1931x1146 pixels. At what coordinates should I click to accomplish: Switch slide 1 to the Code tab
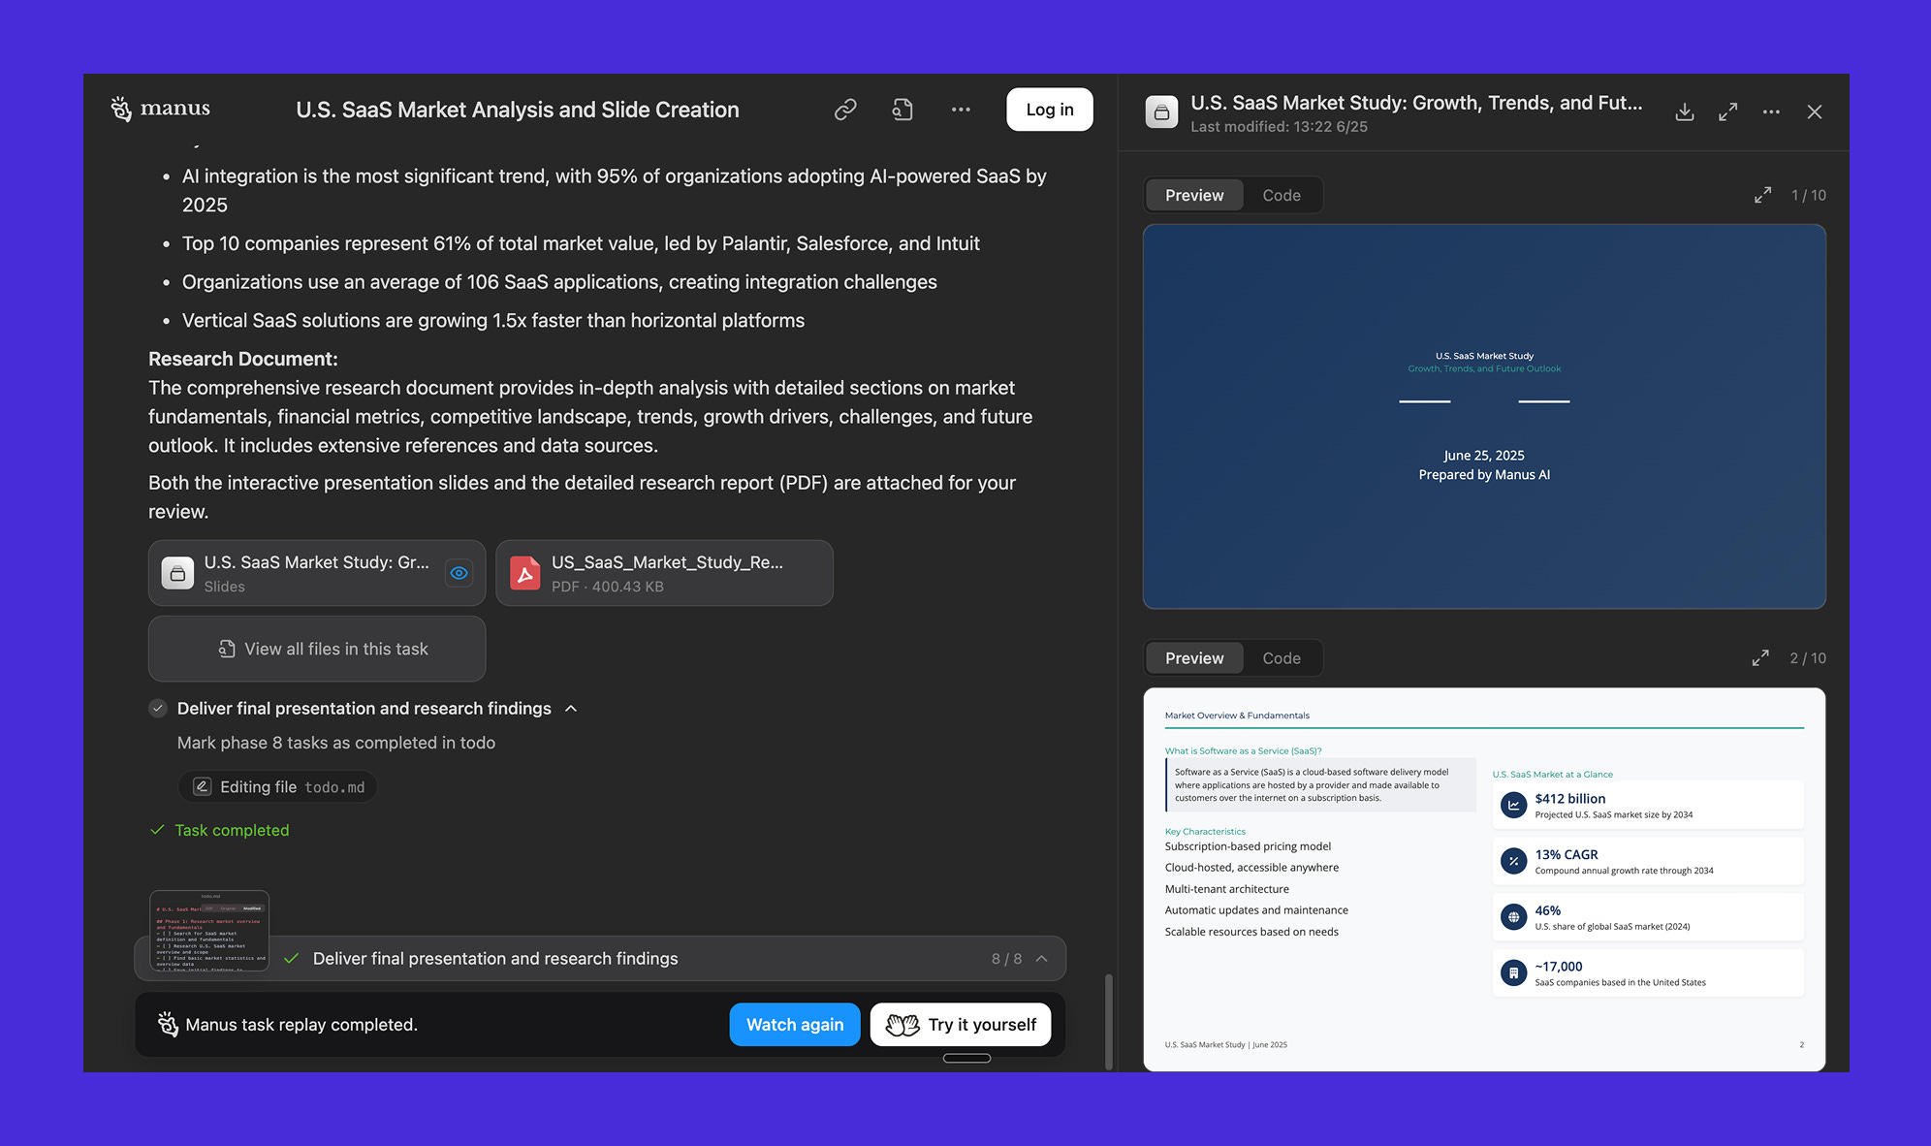click(x=1281, y=195)
